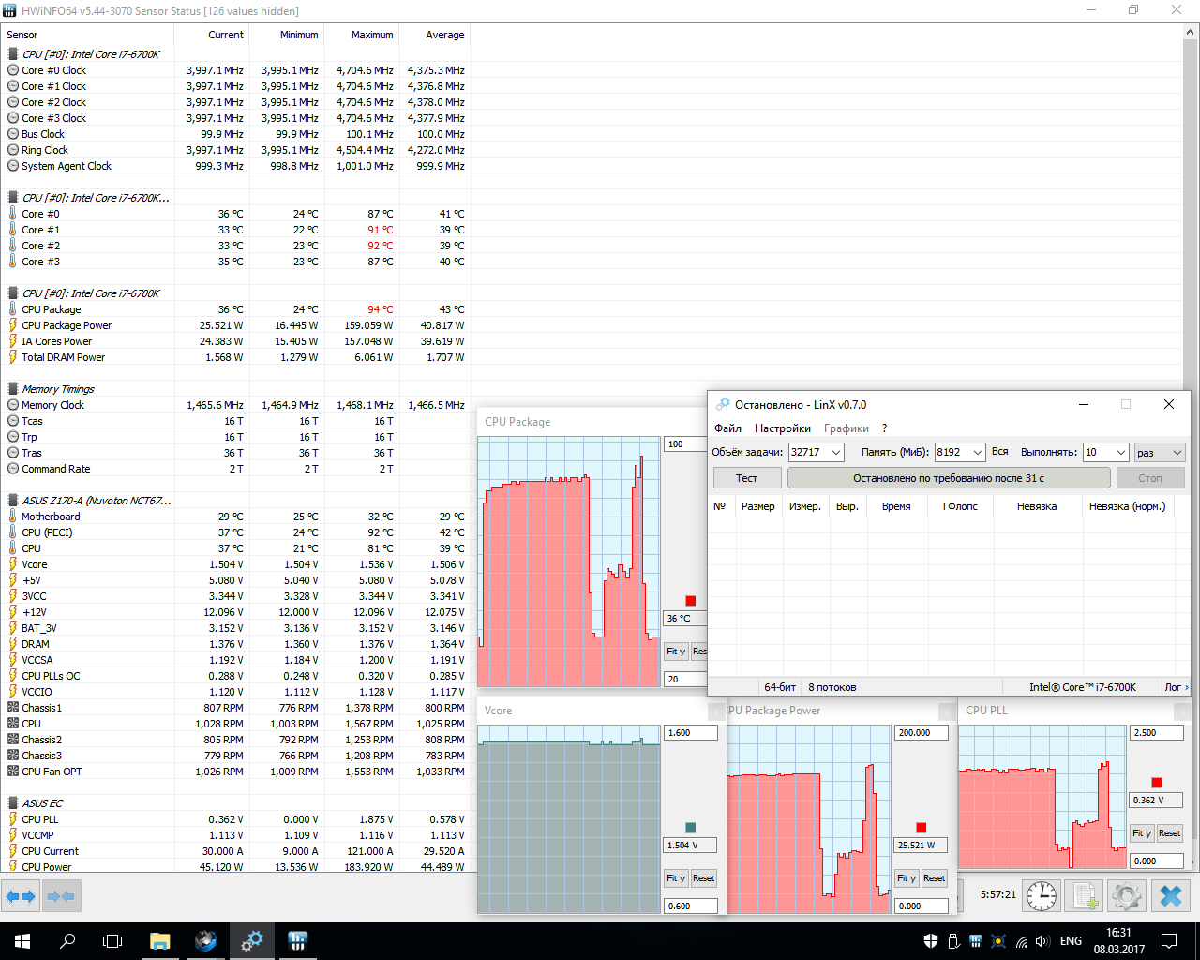Click the LinX status bar showing Остановлено по требованию
The height and width of the screenshot is (960, 1200).
click(x=949, y=478)
